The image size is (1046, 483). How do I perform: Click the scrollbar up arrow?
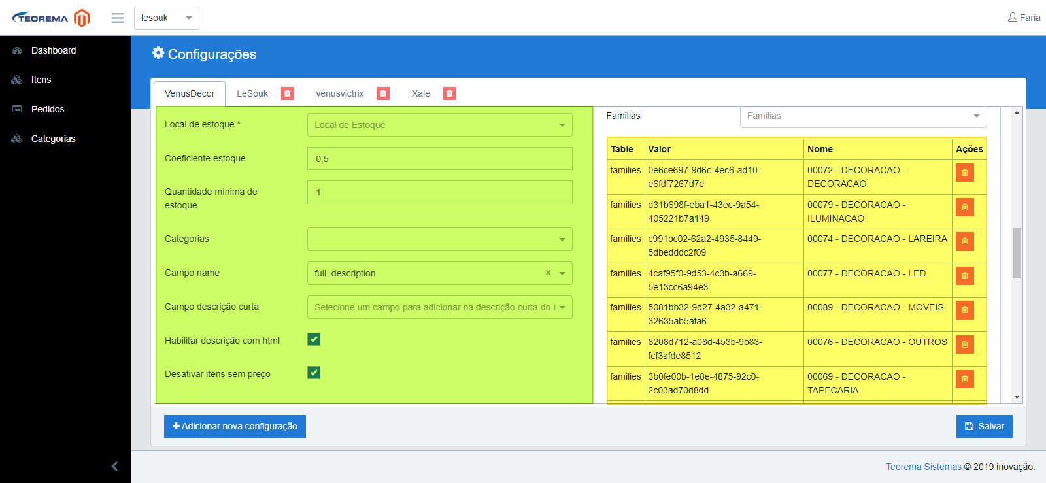click(x=1017, y=113)
